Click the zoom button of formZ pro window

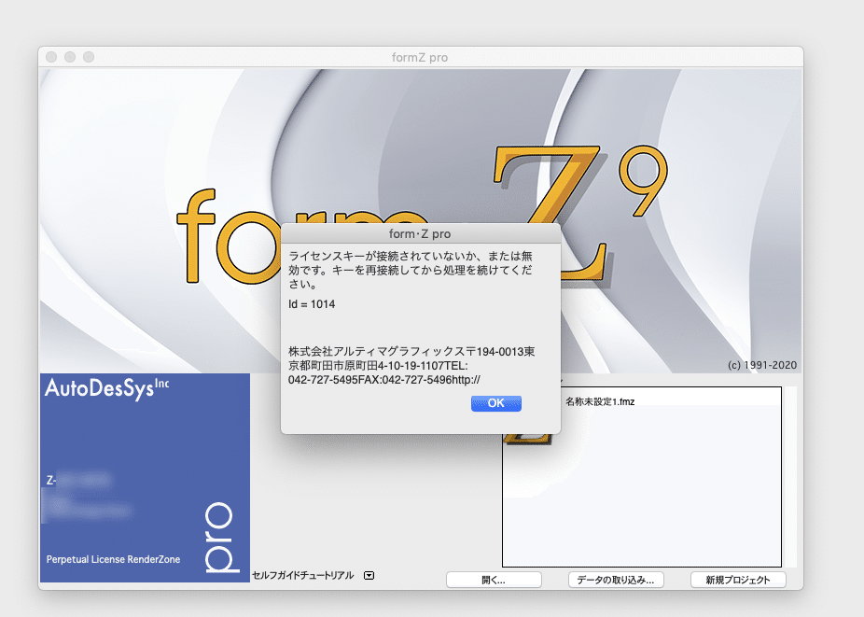click(x=89, y=57)
